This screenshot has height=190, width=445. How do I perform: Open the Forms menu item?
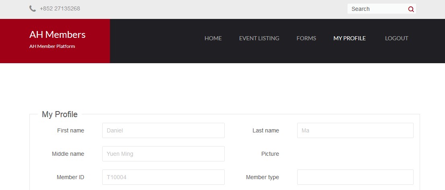306,38
